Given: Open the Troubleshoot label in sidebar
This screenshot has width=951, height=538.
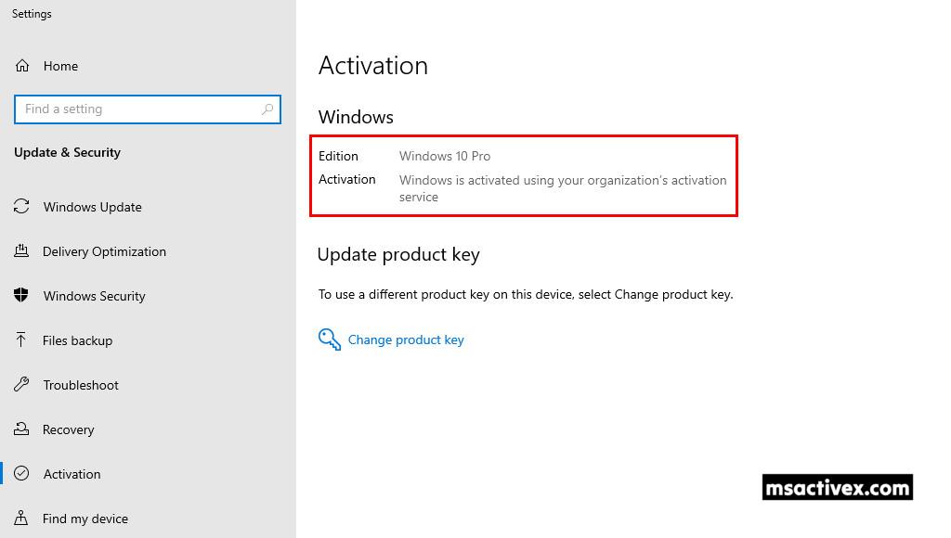Looking at the screenshot, I should click(x=81, y=386).
